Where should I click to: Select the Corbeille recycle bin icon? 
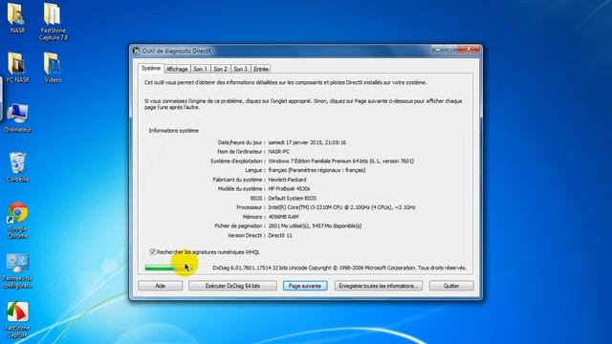point(17,167)
